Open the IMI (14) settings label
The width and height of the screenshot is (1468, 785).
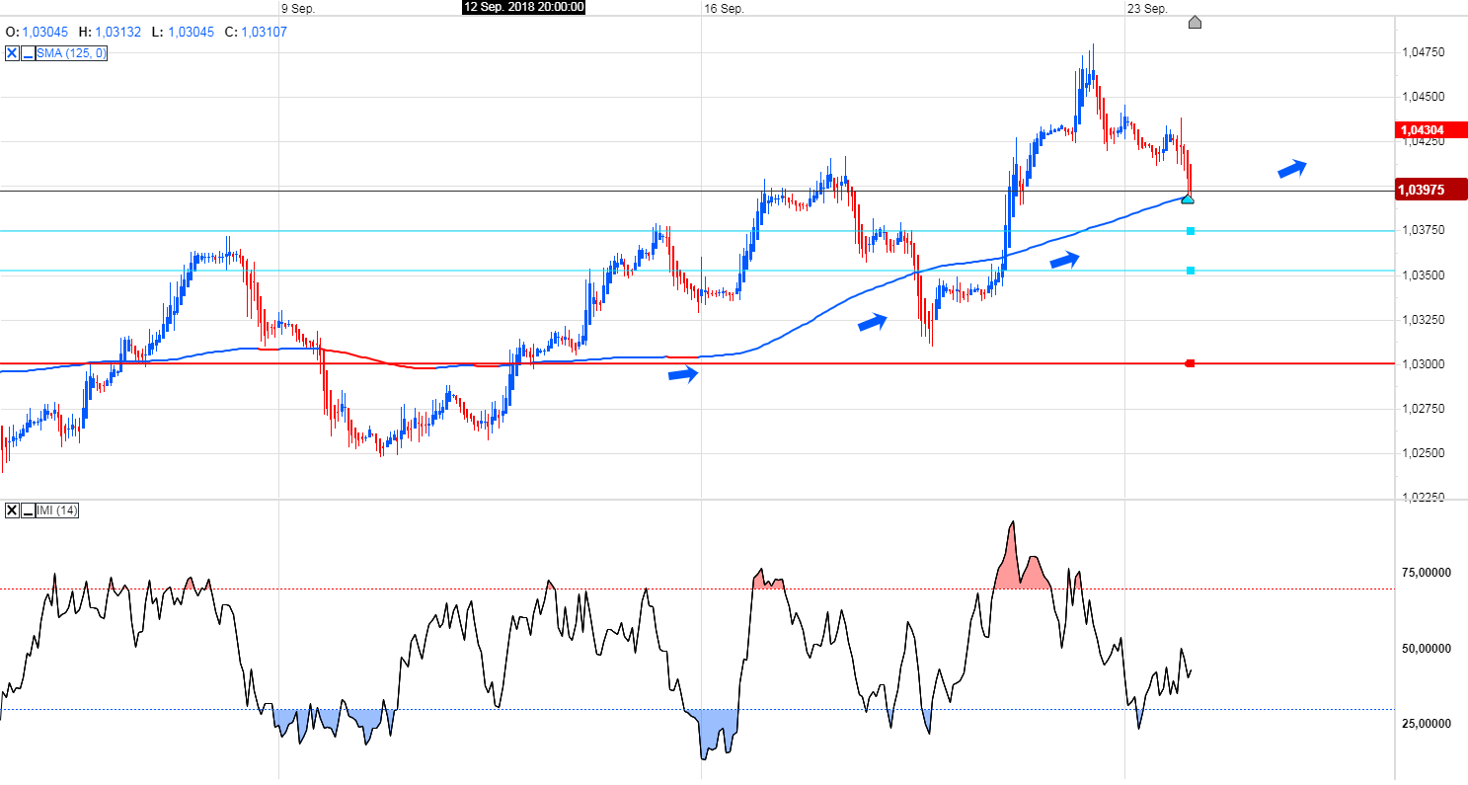57,510
